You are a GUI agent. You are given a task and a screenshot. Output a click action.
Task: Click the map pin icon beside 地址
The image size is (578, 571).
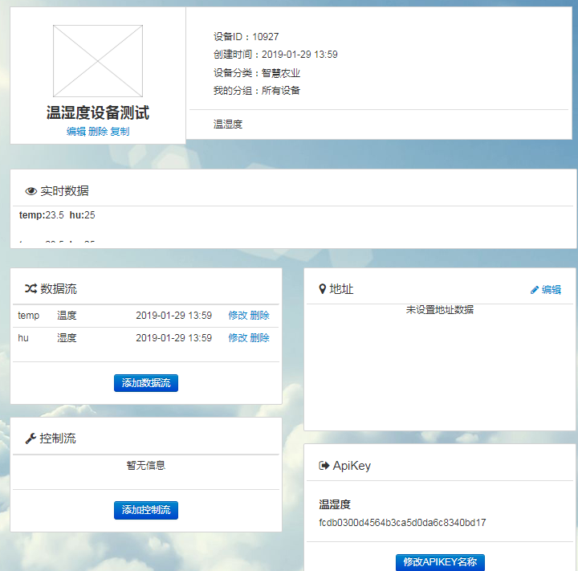point(323,289)
